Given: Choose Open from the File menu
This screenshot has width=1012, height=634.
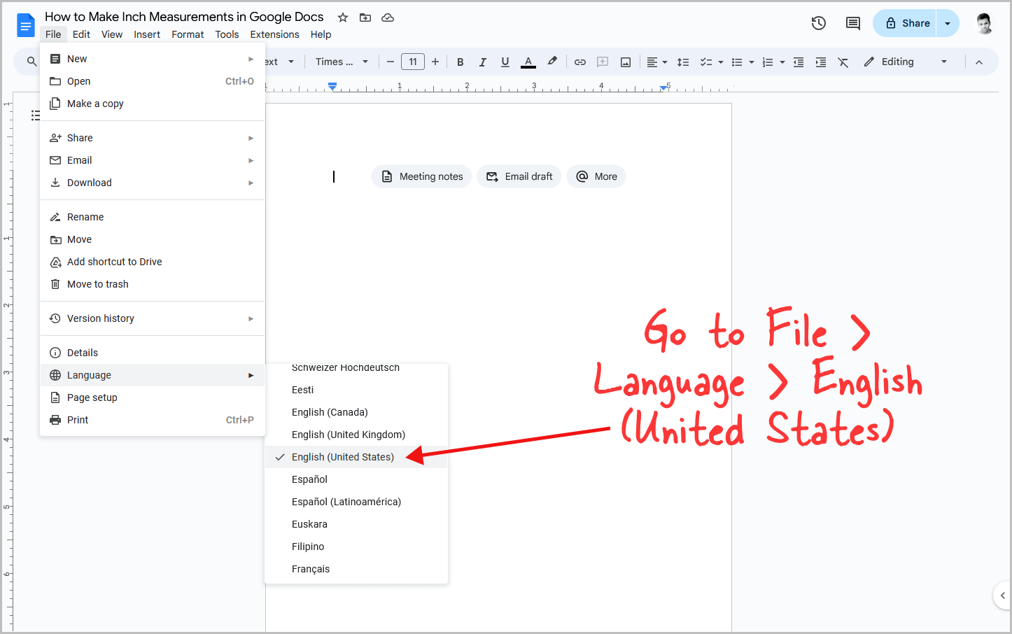Looking at the screenshot, I should 153,81.
